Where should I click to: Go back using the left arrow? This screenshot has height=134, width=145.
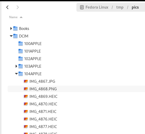click(x=7, y=7)
